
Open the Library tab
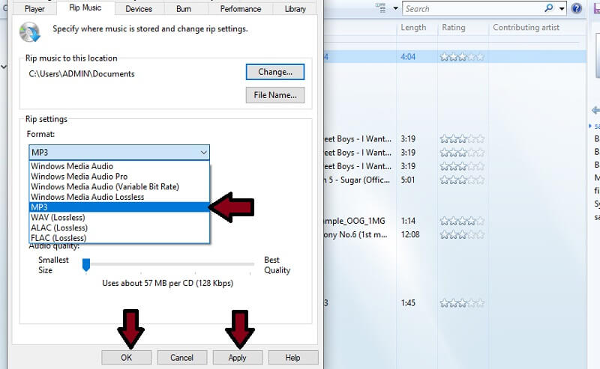pyautogui.click(x=295, y=9)
